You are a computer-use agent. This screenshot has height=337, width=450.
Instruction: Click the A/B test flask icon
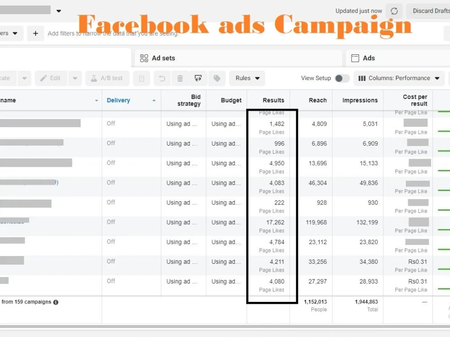[x=94, y=78]
